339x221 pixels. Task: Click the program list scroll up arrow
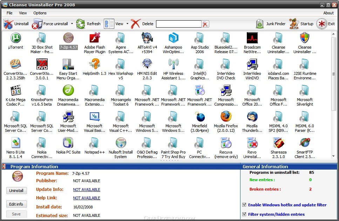pyautogui.click(x=334, y=34)
